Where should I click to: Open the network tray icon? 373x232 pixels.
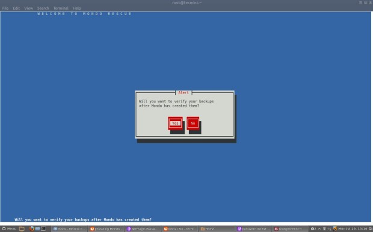(324, 228)
